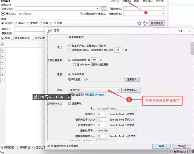Toggle the 全局 checkbox
The image size is (194, 154).
pyautogui.click(x=3, y=38)
